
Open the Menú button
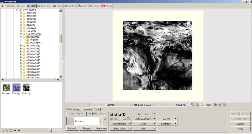point(240,129)
